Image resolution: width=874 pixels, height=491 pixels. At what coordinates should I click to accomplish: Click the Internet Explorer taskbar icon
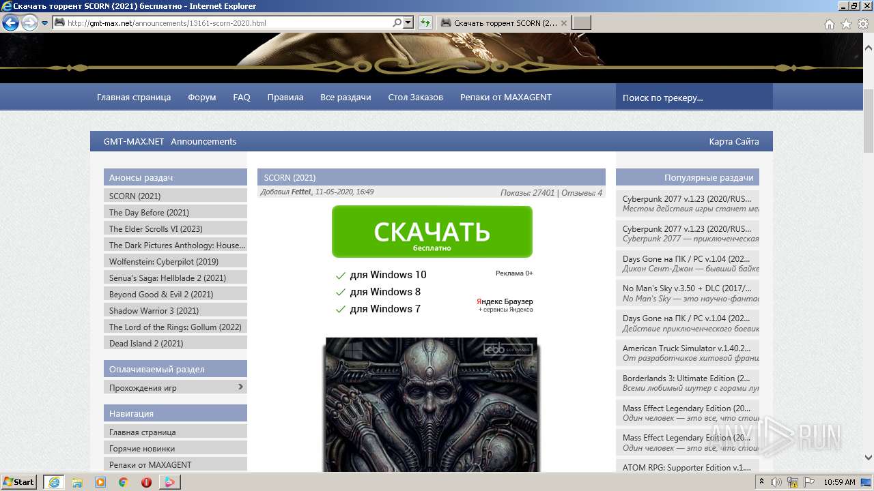54,481
